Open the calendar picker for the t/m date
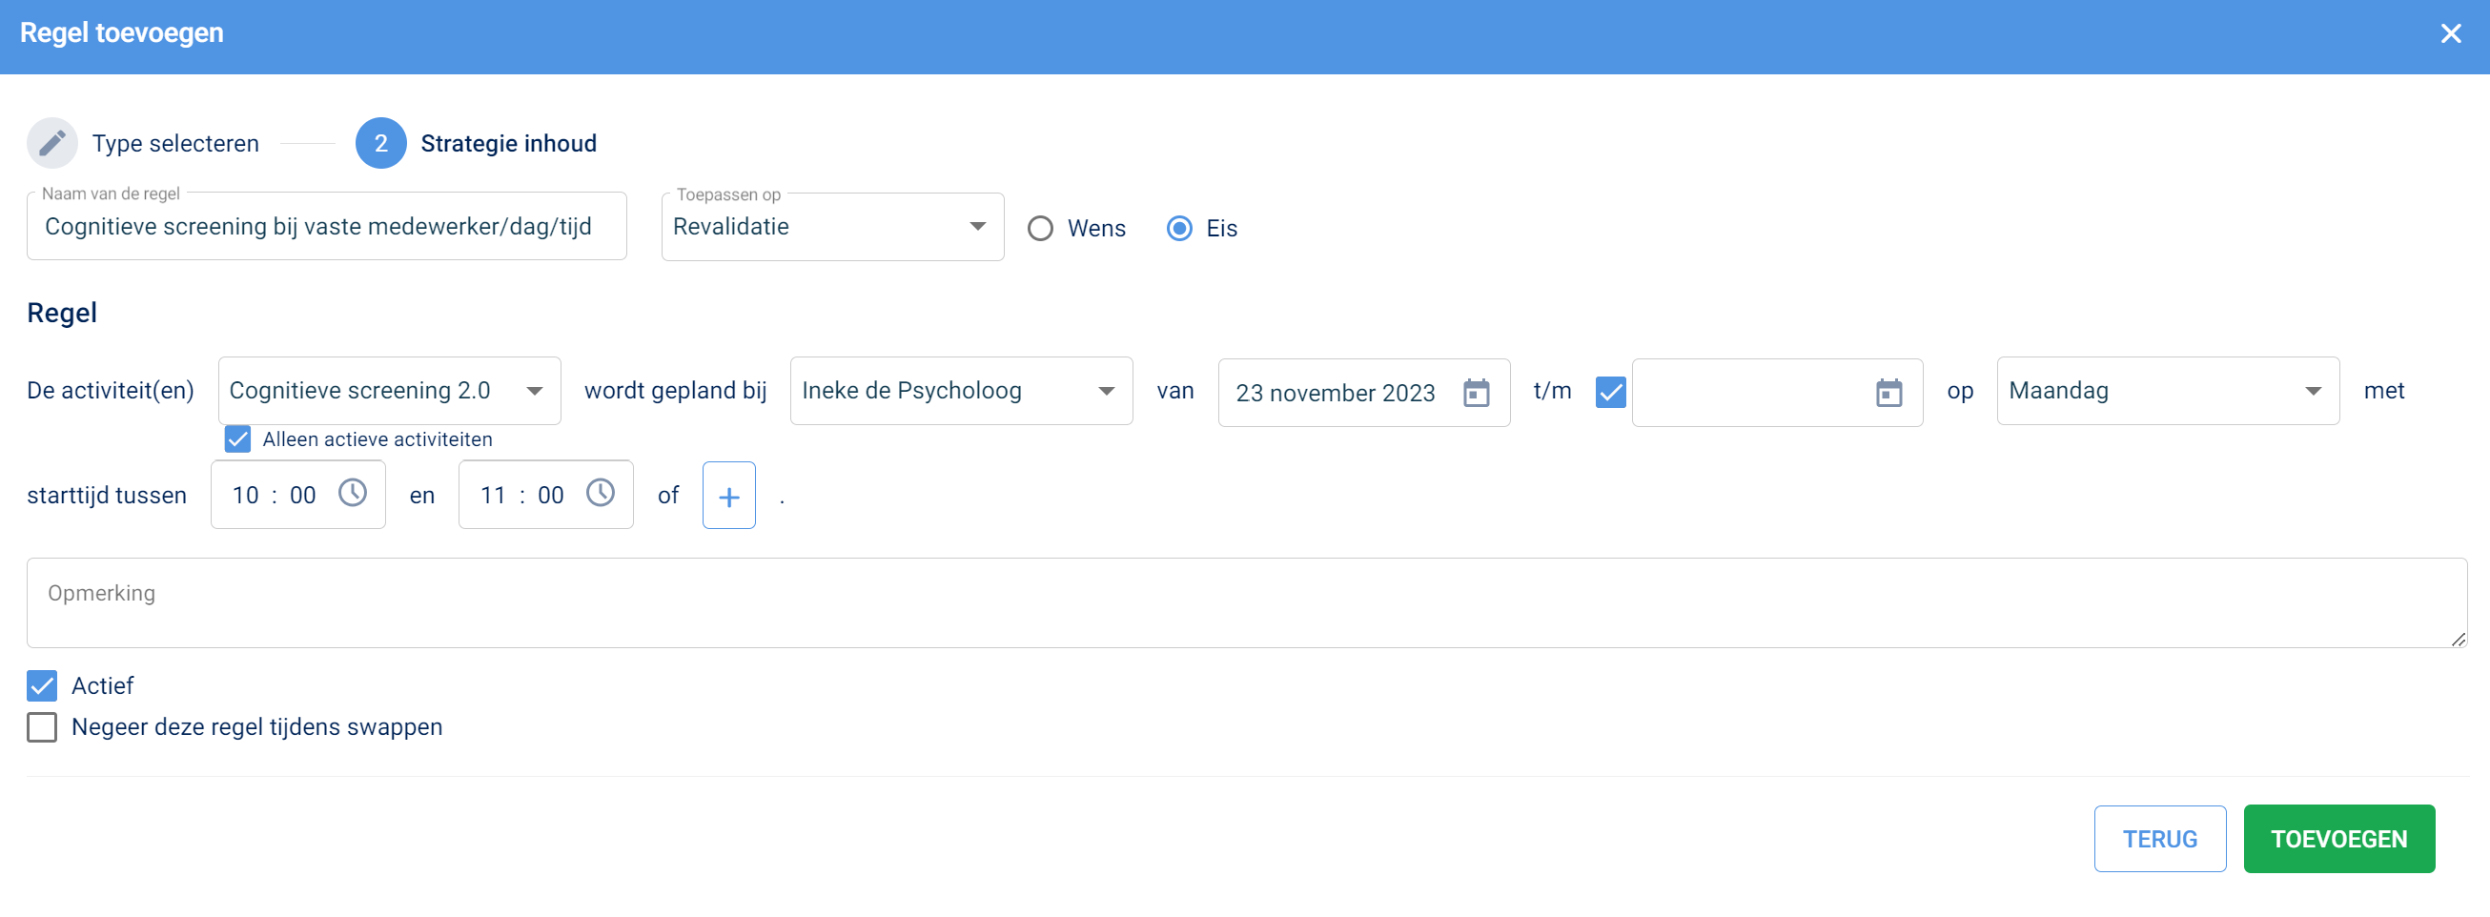The image size is (2490, 917). pos(1888,393)
